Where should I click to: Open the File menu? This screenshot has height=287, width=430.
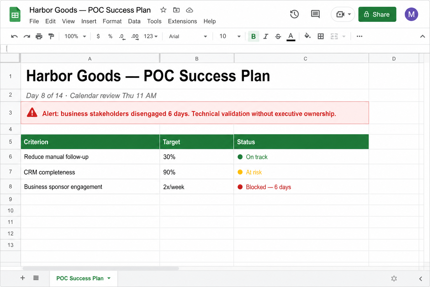(34, 21)
